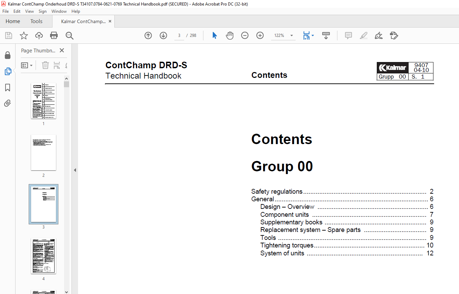Open the Sign document pen tool
Image resolution: width=459 pixels, height=294 pixels.
point(379,36)
